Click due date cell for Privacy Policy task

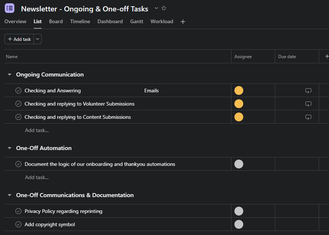297,211
